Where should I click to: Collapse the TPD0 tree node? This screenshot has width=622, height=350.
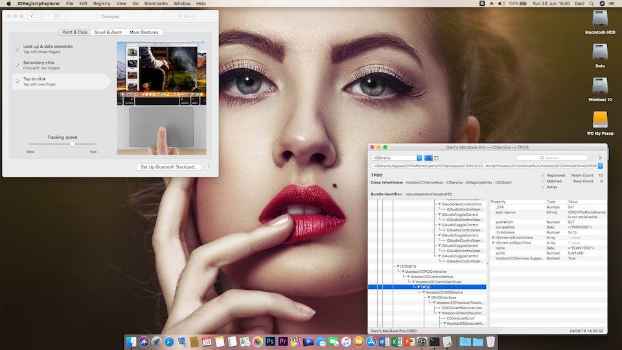419,287
